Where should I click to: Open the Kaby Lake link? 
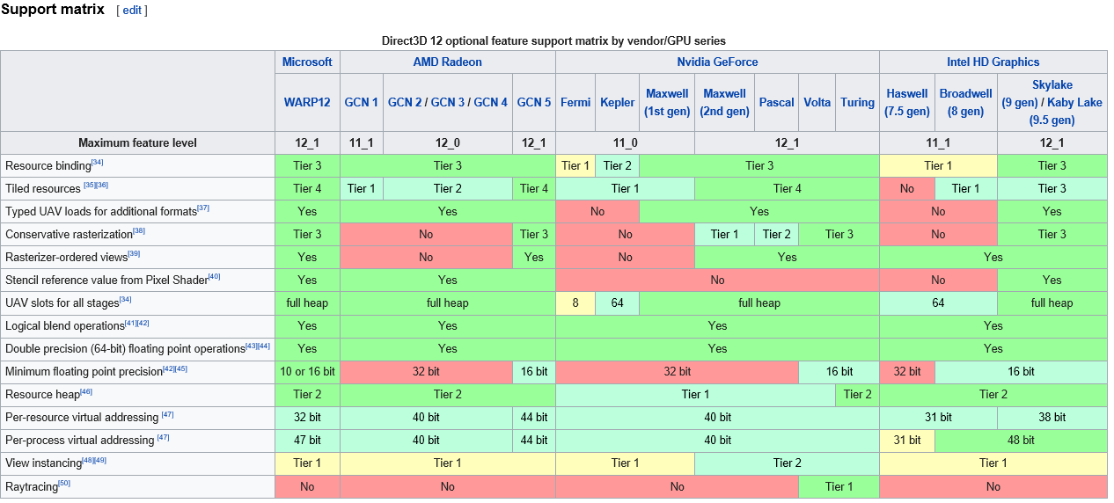[x=1074, y=102]
